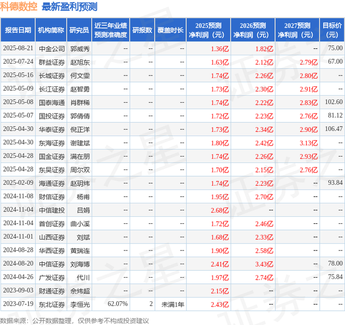Click target price 78.00
Screen dimensions: 345x325
coord(335,263)
